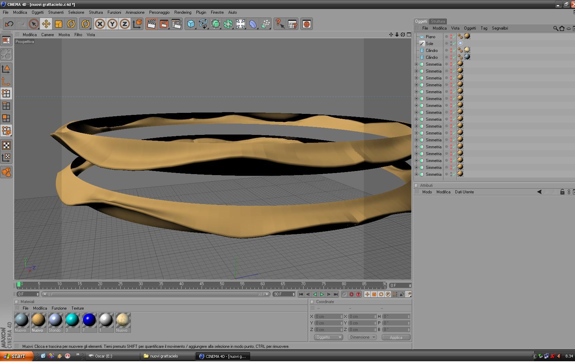Expand the first Simmetria object
Image resolution: width=575 pixels, height=364 pixels.
(416, 64)
